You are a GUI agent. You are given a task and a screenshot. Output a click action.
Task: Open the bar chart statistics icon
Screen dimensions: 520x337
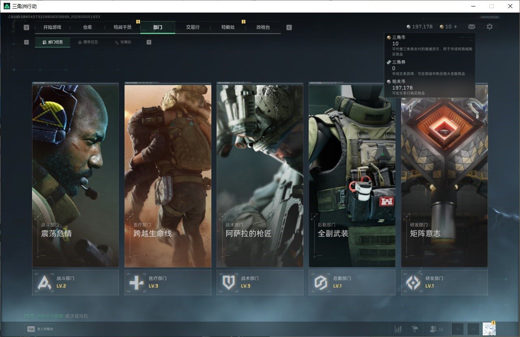[398, 329]
